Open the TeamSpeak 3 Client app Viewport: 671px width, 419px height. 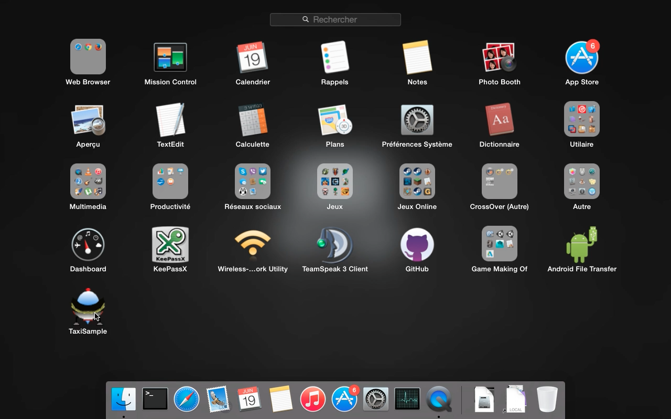tap(334, 245)
